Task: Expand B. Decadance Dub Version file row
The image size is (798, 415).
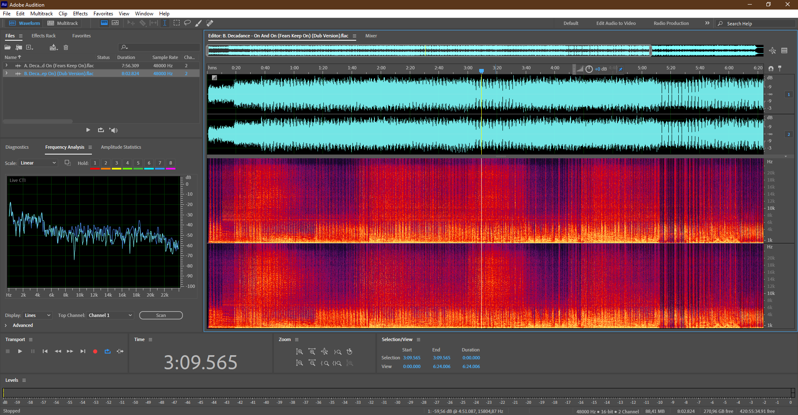Action: point(6,74)
